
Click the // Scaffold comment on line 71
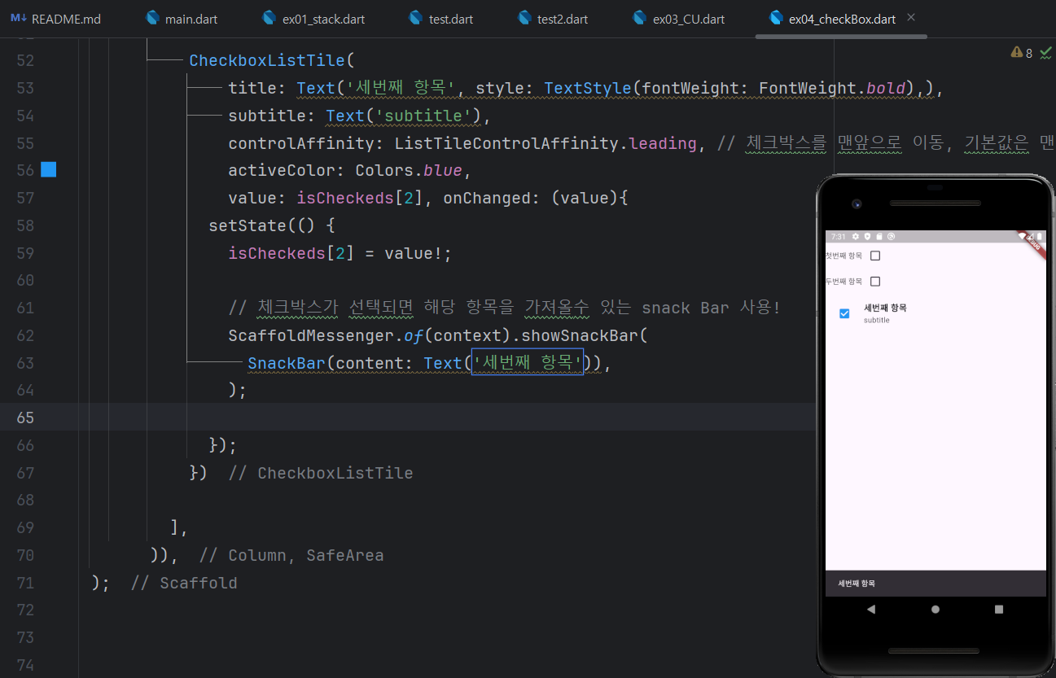pyautogui.click(x=184, y=583)
